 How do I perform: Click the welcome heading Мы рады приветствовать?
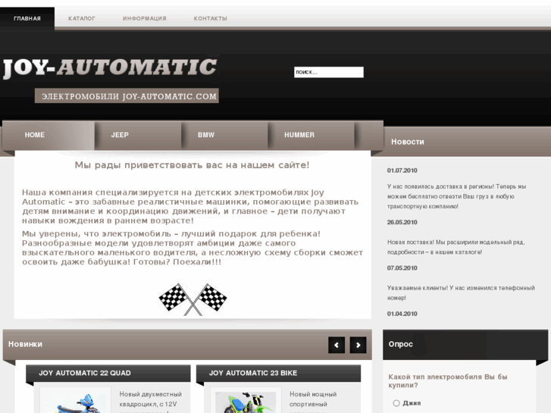(x=192, y=165)
